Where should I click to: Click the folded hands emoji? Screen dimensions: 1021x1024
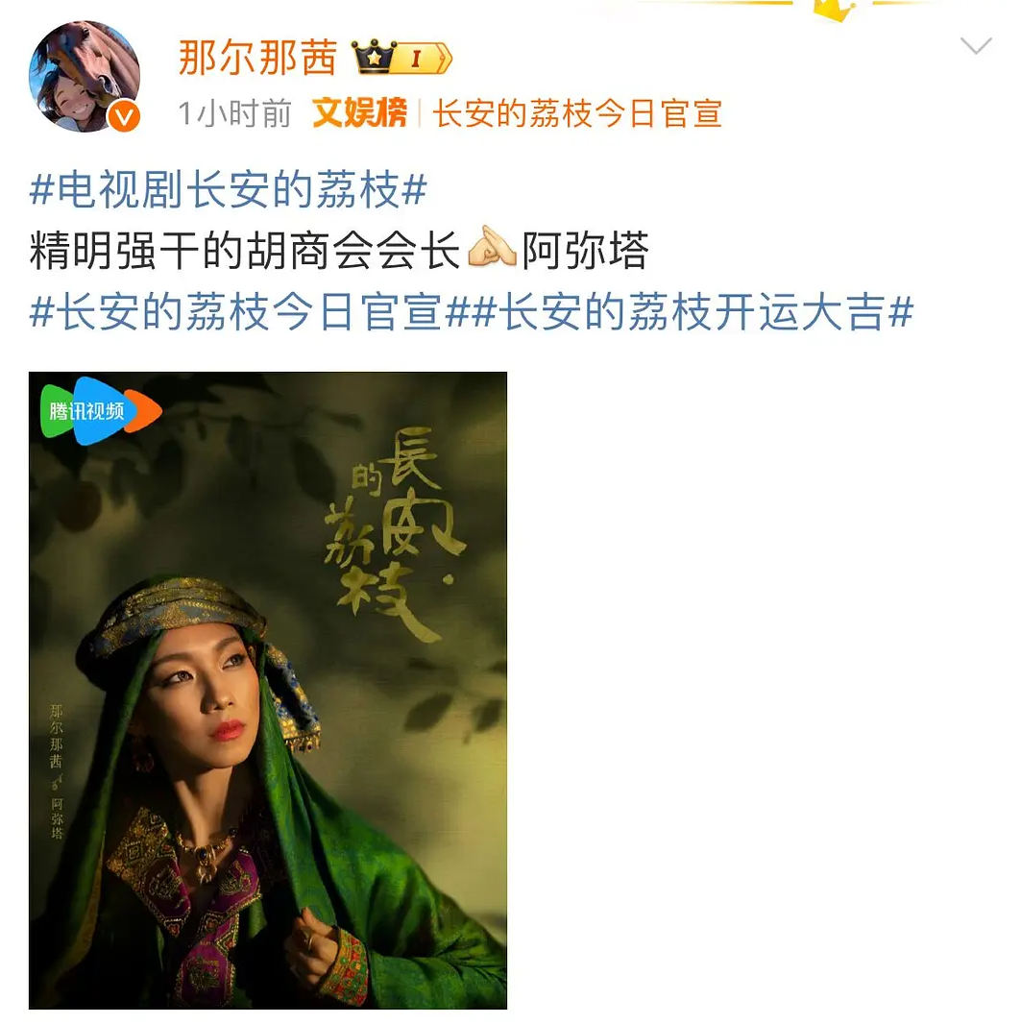[x=492, y=248]
